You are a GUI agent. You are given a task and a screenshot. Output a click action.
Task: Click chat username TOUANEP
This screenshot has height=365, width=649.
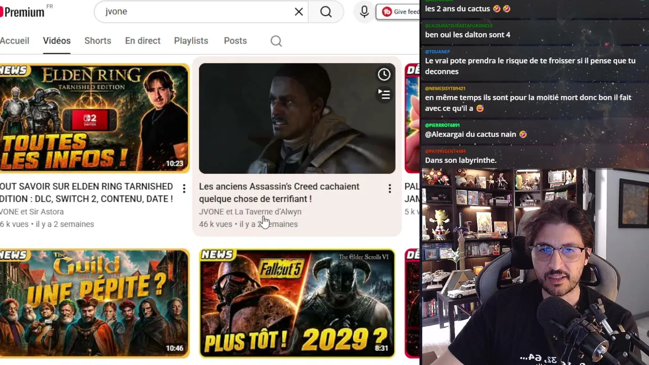pos(438,52)
